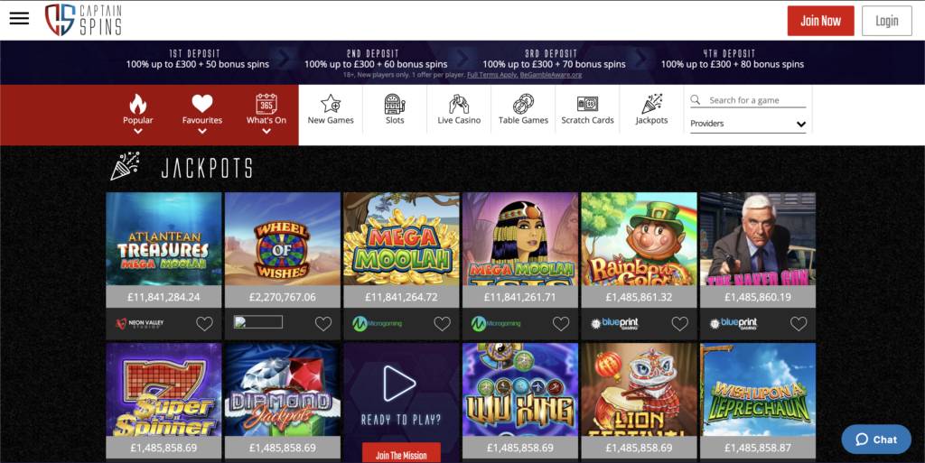Open the hamburger menu icon

pyautogui.click(x=19, y=18)
